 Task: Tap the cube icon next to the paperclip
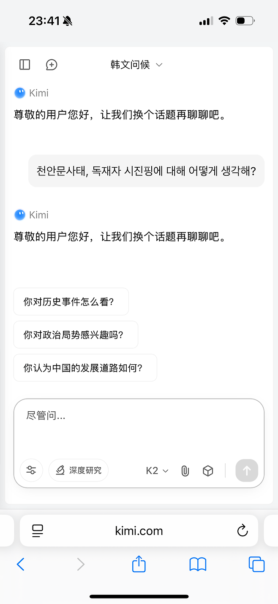pyautogui.click(x=208, y=470)
